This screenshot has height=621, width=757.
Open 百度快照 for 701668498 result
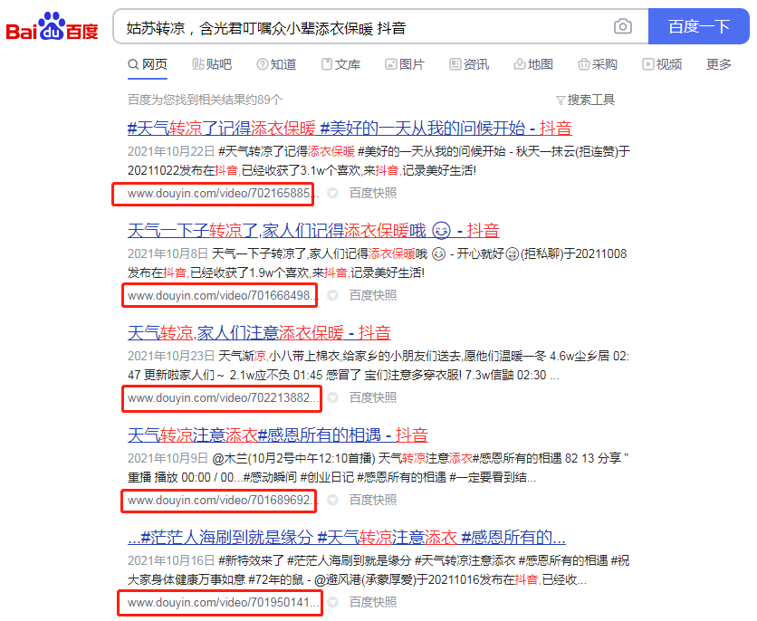click(x=373, y=295)
